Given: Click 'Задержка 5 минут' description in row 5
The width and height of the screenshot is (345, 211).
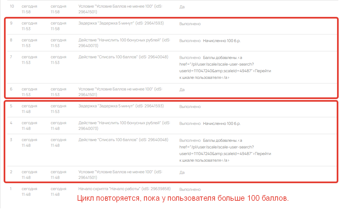Looking at the screenshot, I should 121,106.
